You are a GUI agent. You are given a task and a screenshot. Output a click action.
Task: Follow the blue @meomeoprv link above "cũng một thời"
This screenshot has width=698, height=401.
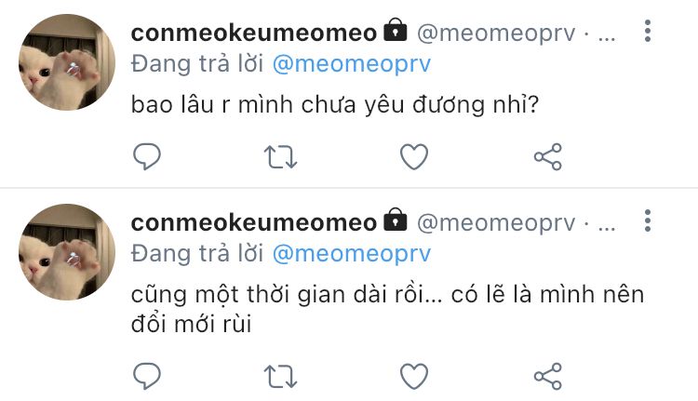(352, 254)
